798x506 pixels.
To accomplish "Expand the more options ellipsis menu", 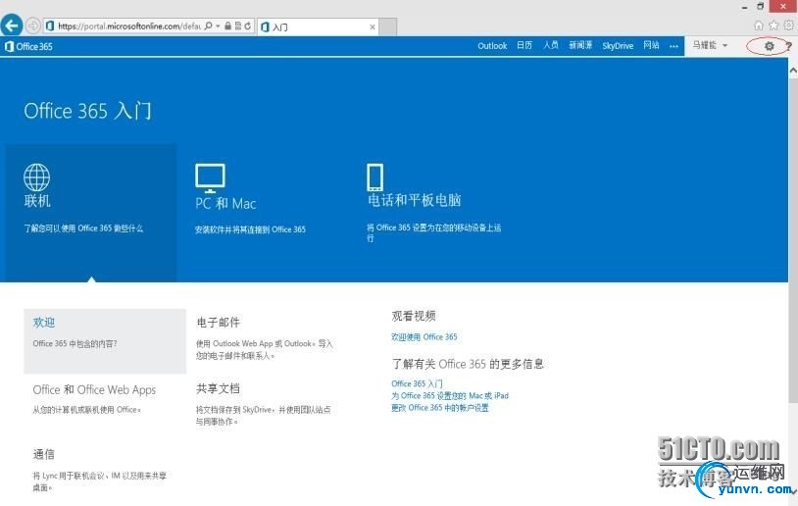I will click(673, 46).
